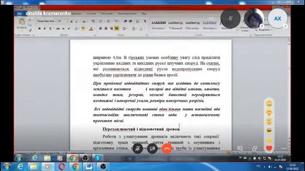
Task: Click the AX participant avatar
Action: coord(277,19)
